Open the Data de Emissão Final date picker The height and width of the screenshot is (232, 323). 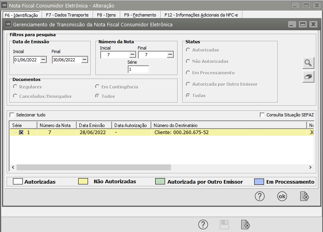click(84, 60)
